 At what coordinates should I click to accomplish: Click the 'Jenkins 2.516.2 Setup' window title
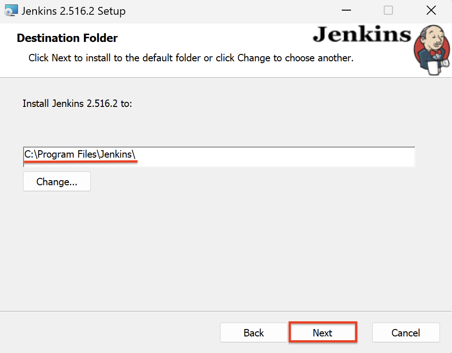73,11
